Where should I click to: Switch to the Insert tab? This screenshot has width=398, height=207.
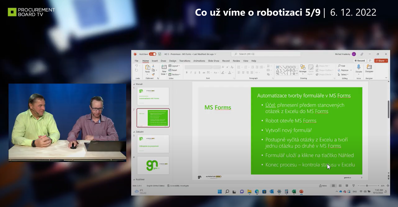coord(155,61)
